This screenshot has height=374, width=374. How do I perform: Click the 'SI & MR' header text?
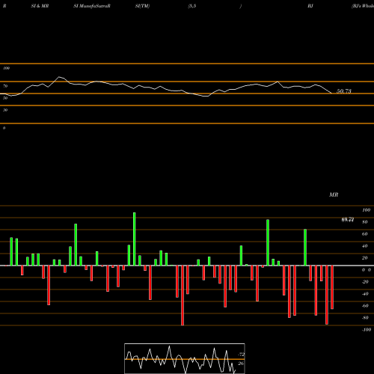[40, 6]
